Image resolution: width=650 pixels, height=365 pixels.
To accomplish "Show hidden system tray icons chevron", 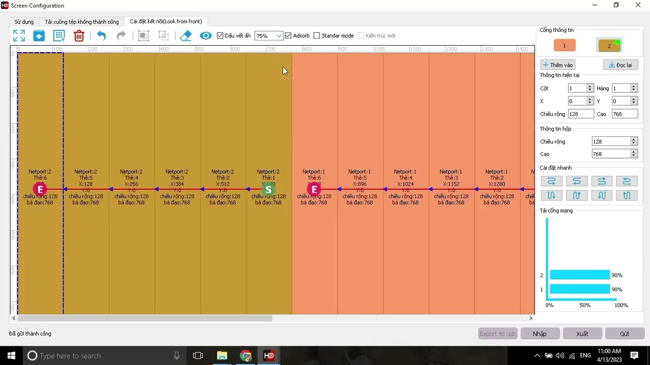I will 537,356.
